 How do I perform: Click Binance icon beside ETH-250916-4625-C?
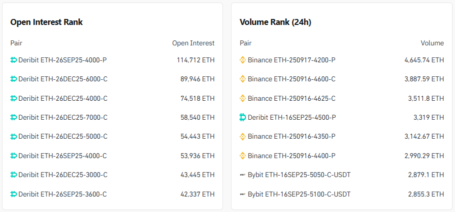(x=242, y=98)
